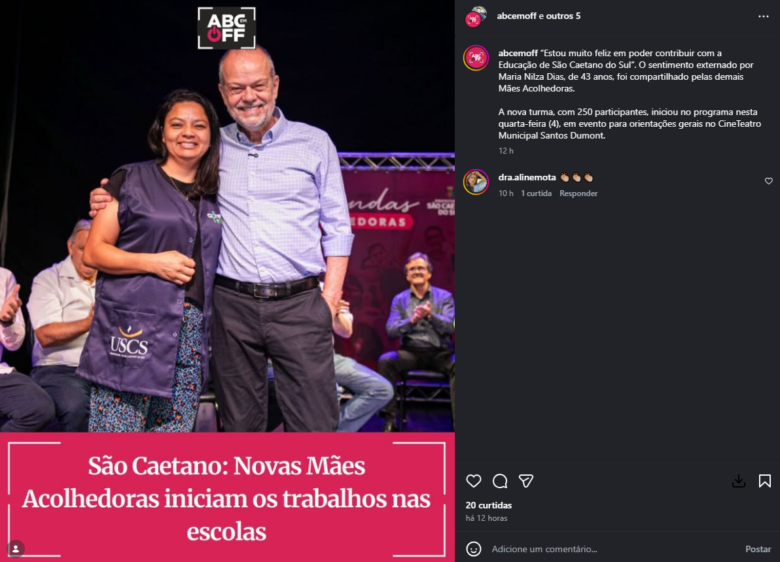The image size is (780, 562).
Task: Open dra.alinemota's profile picture
Action: 476,182
